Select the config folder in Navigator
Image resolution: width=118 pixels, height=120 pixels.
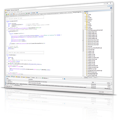coord(88,15)
